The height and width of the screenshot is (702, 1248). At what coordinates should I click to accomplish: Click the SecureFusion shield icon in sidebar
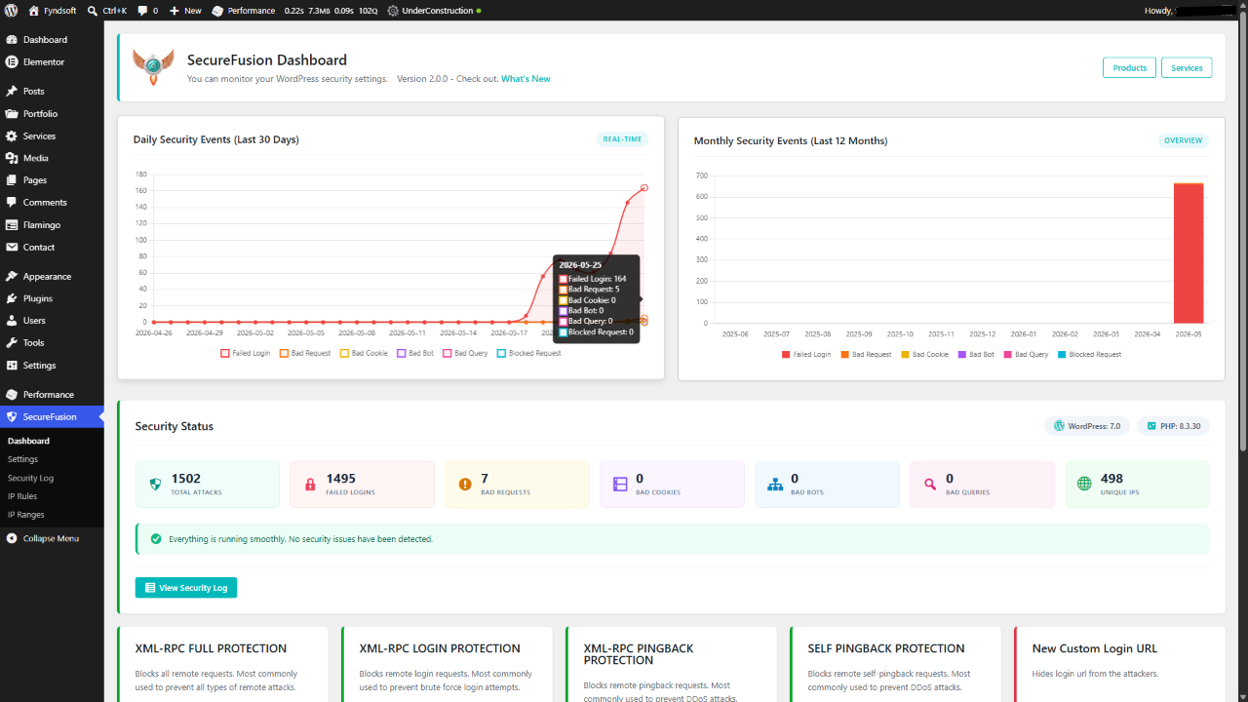[12, 417]
